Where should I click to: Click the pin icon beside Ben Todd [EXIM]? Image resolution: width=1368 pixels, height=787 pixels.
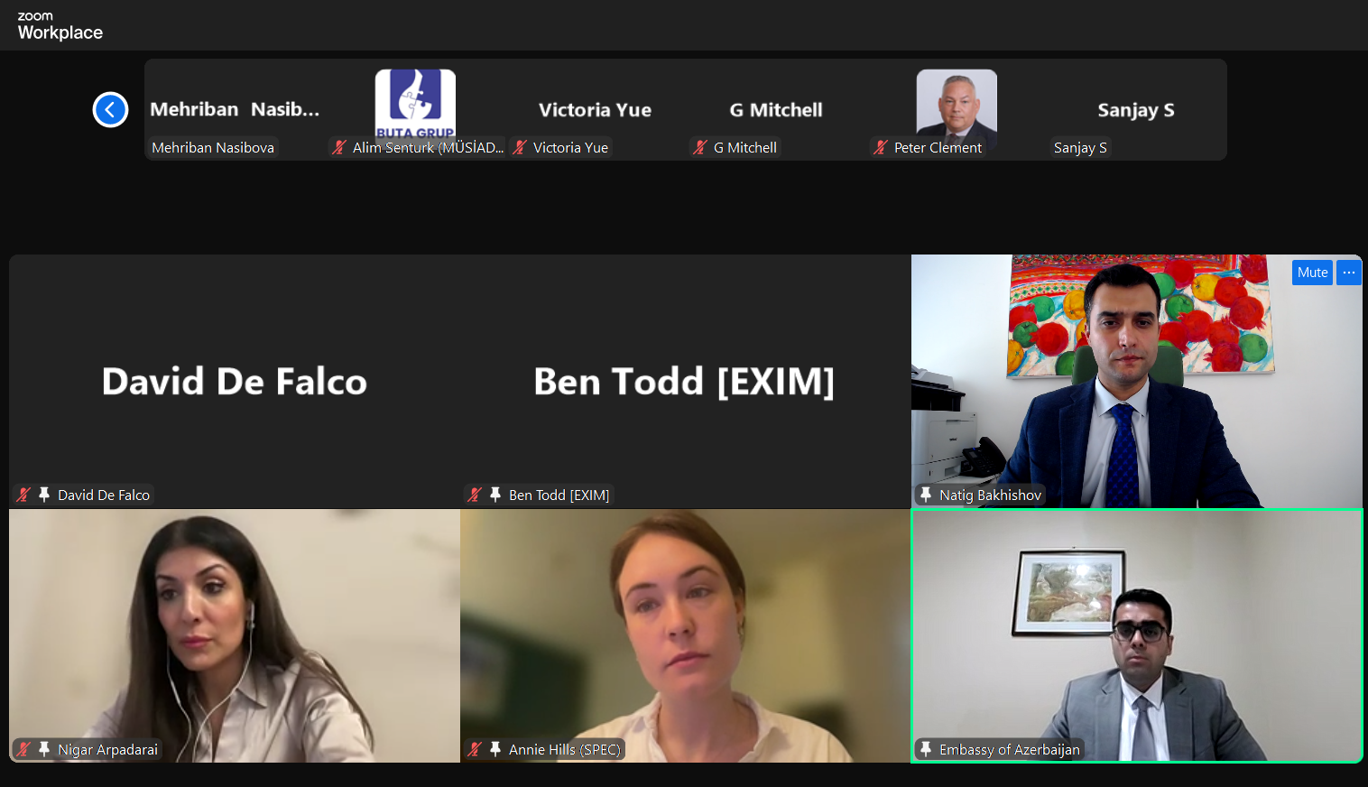point(495,495)
